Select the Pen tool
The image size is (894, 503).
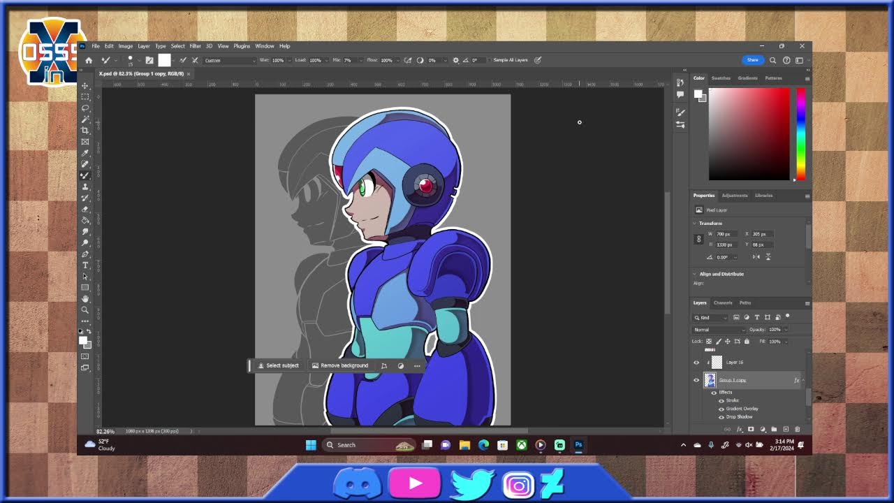pyautogui.click(x=85, y=254)
